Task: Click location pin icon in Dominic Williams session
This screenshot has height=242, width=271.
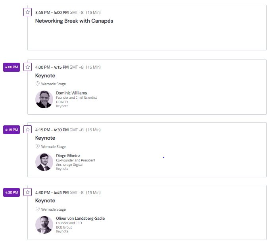Action: 38,84
